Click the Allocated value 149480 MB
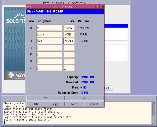Screen dimensions: 157x127 pyautogui.click(x=87, y=82)
